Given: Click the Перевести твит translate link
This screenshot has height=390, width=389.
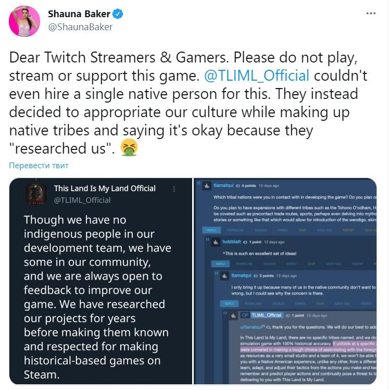Looking at the screenshot, I should tap(39, 166).
